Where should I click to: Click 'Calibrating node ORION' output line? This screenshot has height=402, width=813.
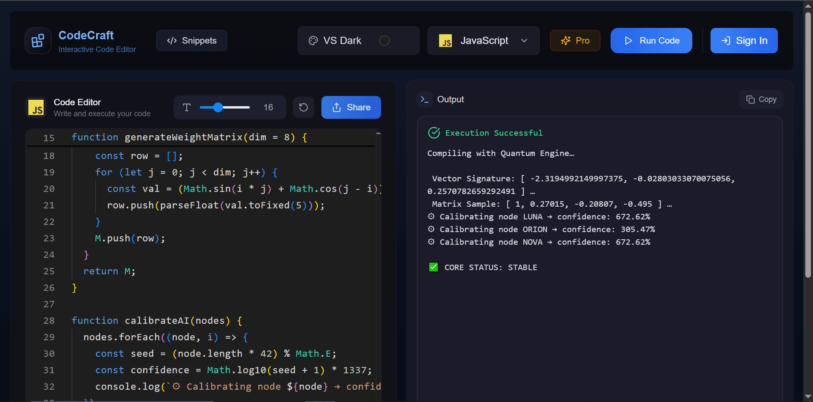(x=541, y=229)
